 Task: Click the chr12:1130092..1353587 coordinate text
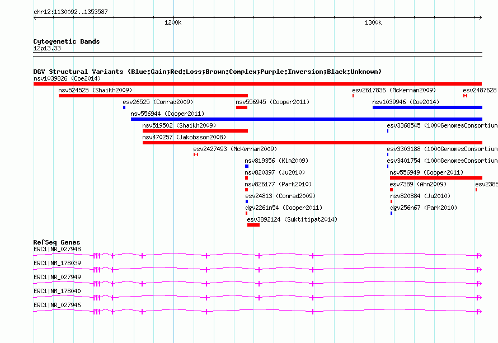71,12
